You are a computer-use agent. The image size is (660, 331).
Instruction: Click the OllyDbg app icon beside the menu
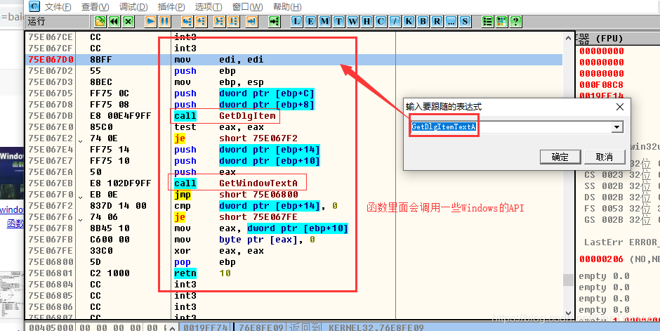point(34,7)
